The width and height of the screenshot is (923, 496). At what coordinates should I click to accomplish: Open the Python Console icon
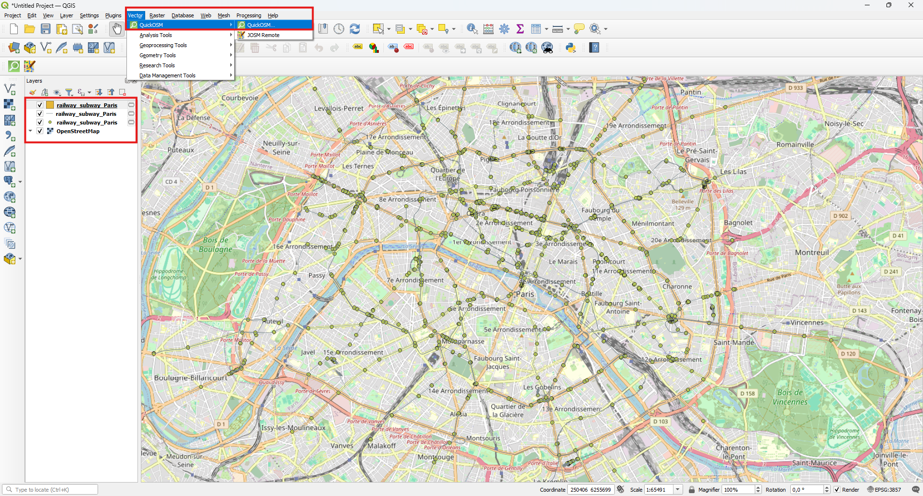pos(571,48)
